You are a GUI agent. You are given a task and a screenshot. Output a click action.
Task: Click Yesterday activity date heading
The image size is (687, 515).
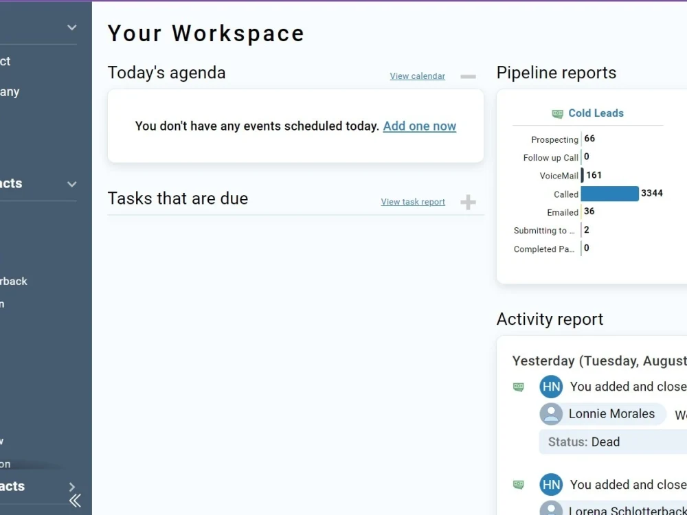[x=599, y=361]
